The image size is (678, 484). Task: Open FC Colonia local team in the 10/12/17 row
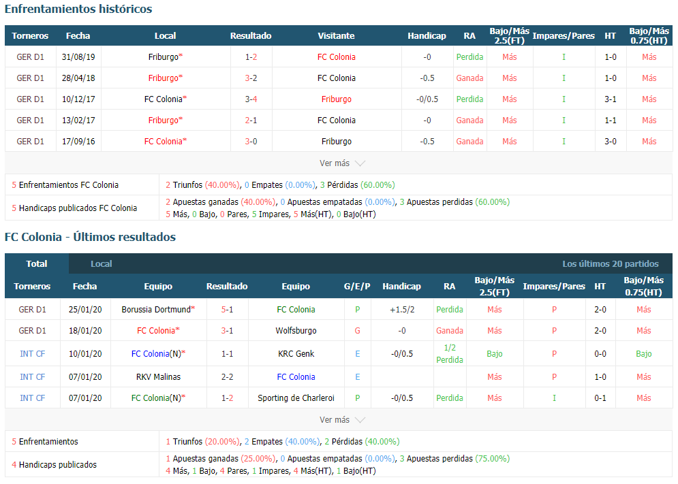click(x=165, y=99)
